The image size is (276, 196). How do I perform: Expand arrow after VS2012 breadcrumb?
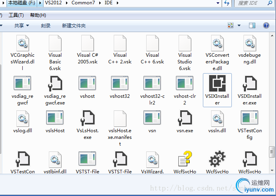pyautogui.click(x=67, y=3)
